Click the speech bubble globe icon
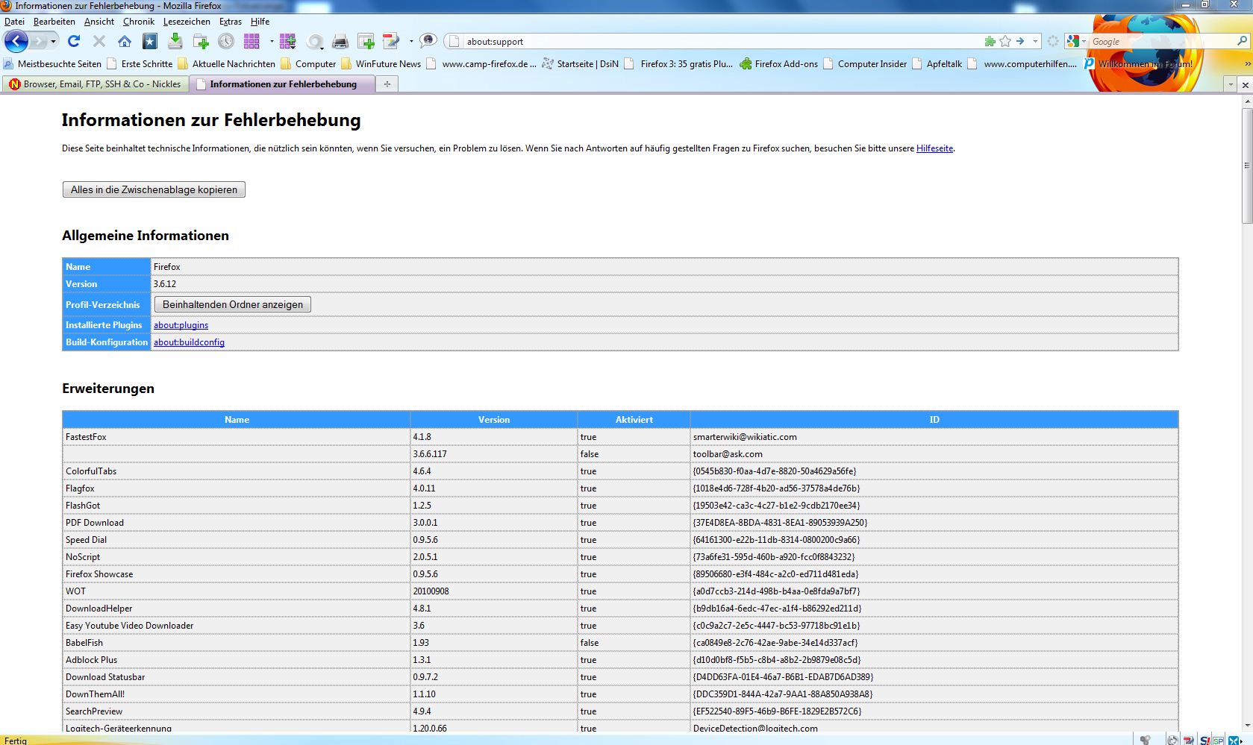This screenshot has width=1253, height=745. tap(428, 41)
